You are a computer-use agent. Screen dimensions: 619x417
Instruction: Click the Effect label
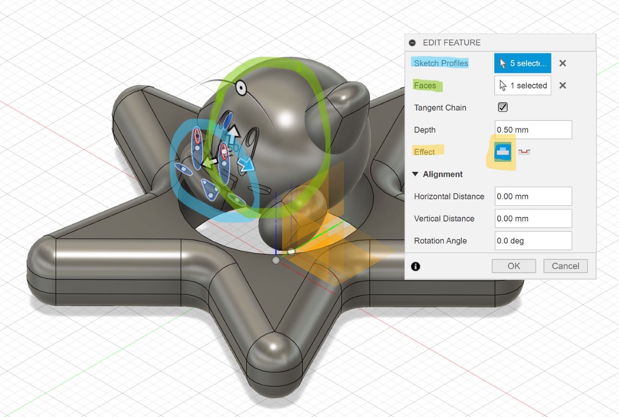point(424,152)
